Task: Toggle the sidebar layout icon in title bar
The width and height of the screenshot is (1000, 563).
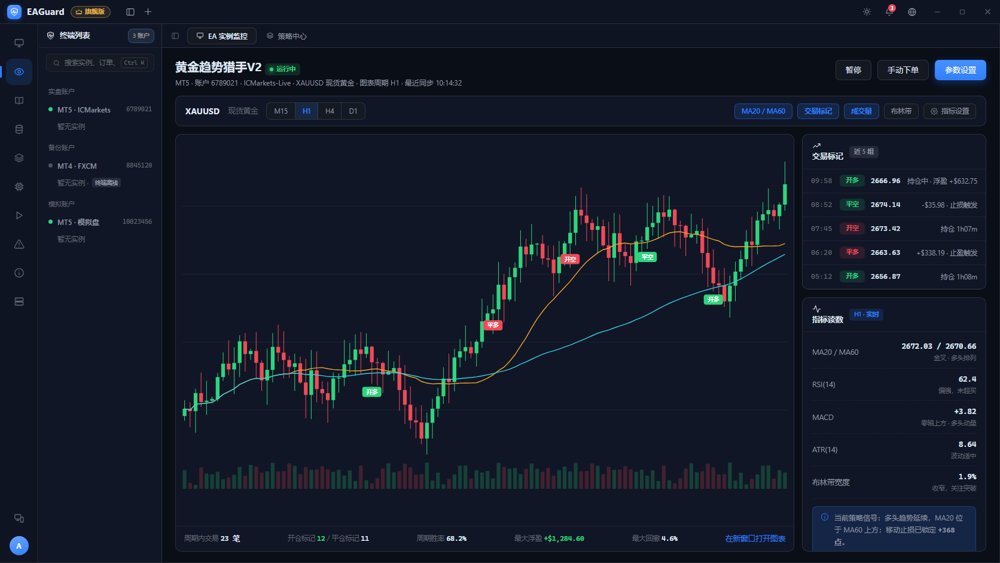Action: point(130,12)
